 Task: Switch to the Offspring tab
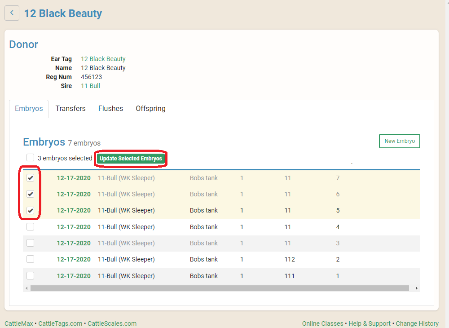(150, 109)
